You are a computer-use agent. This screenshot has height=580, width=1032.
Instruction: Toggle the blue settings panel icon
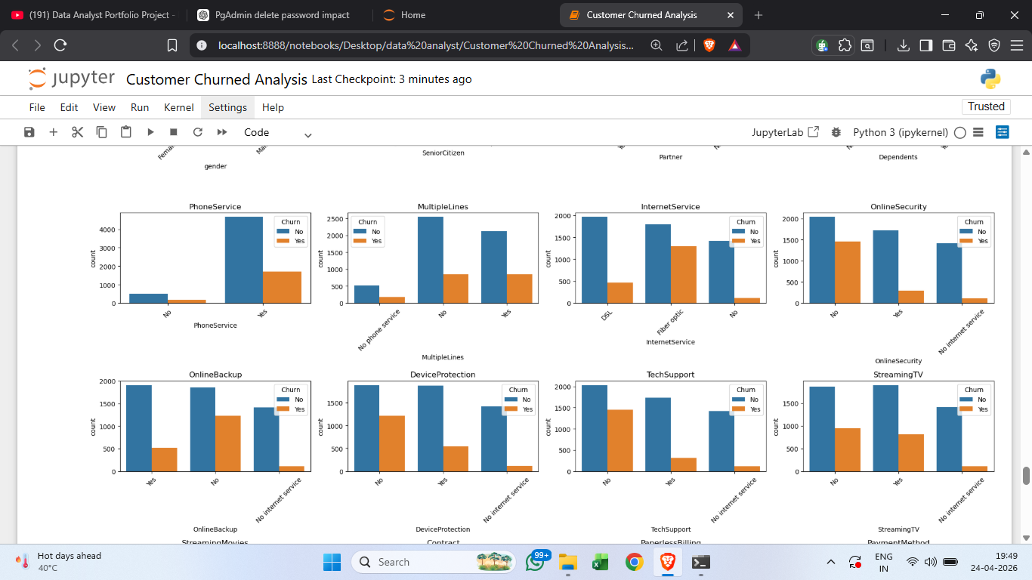point(1003,132)
